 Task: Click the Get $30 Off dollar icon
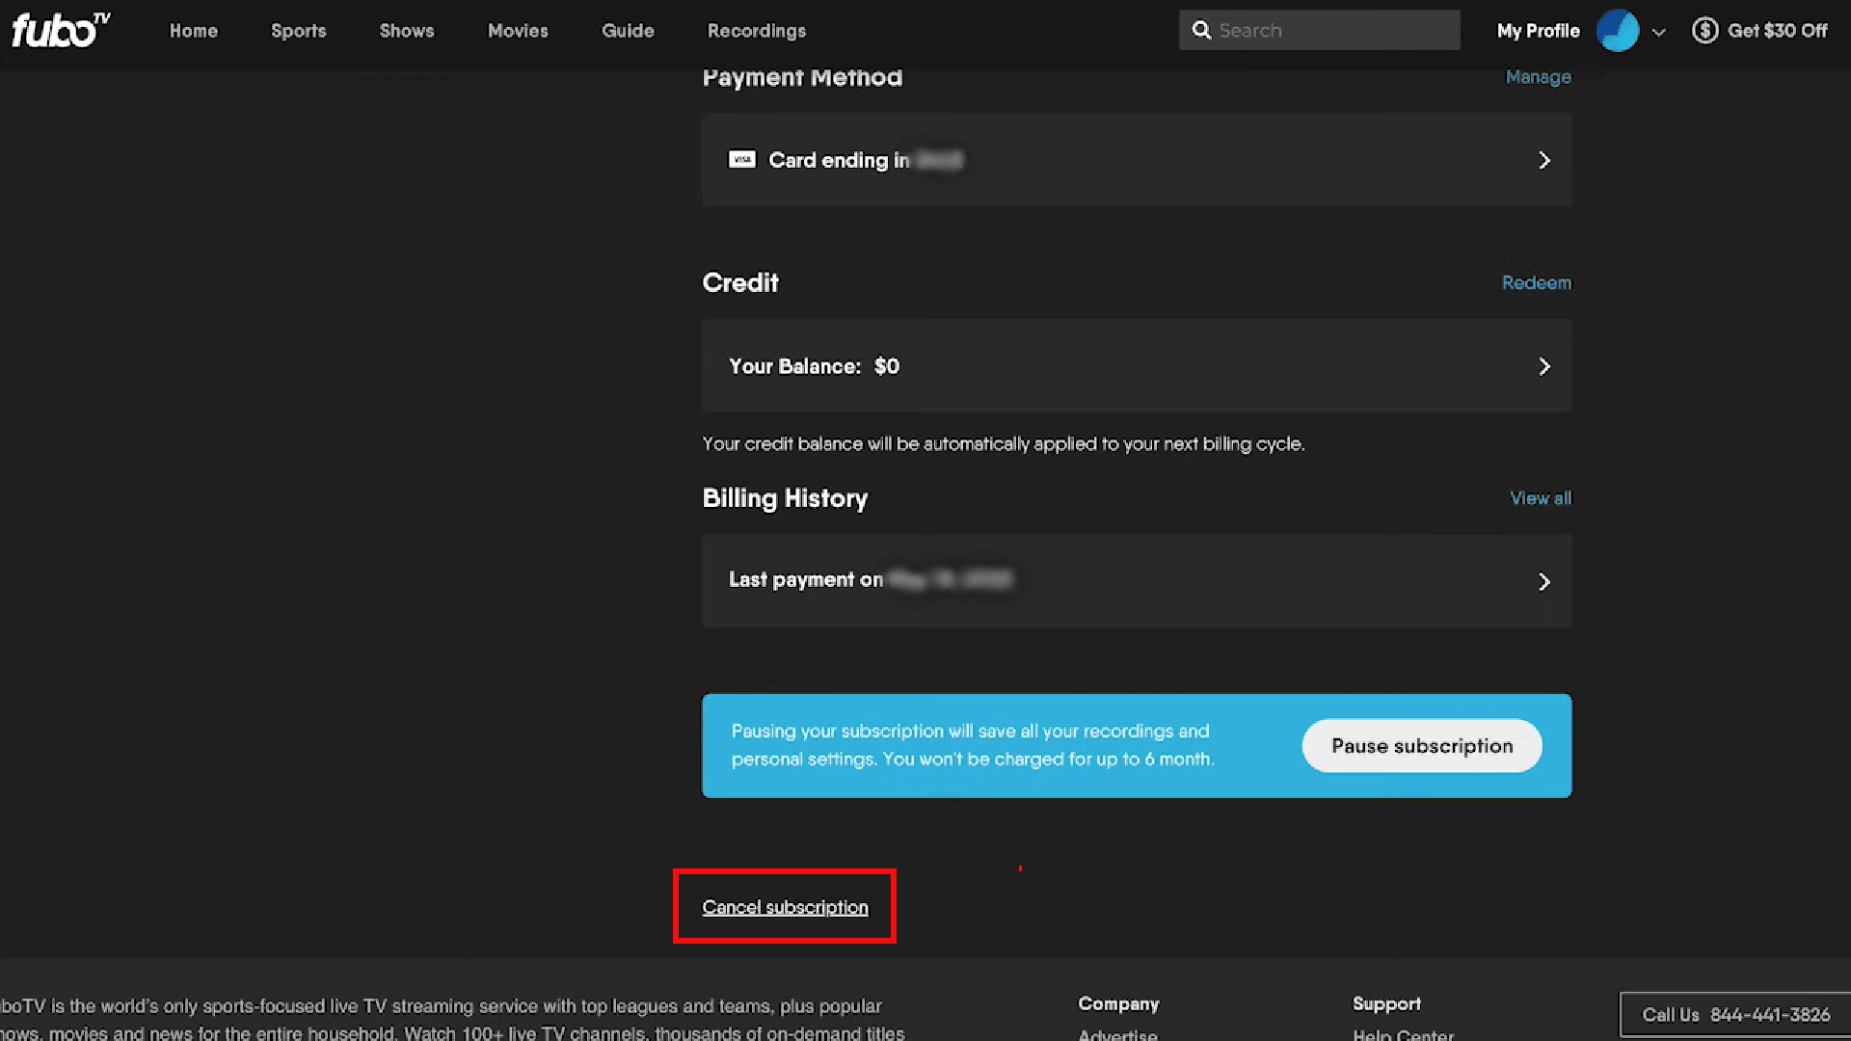point(1704,31)
